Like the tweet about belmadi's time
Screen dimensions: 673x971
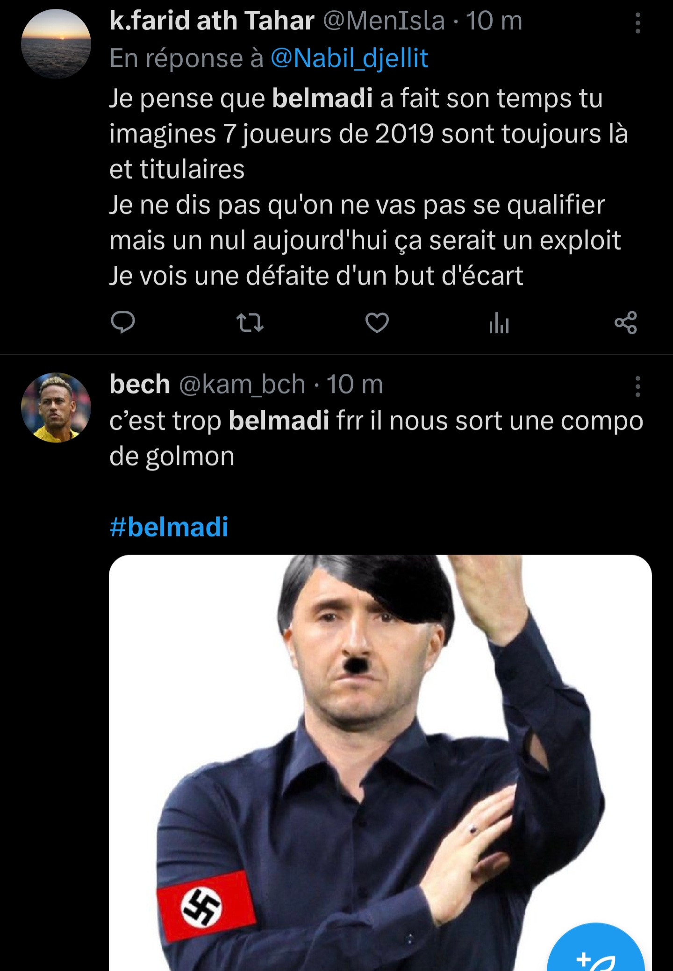[377, 323]
